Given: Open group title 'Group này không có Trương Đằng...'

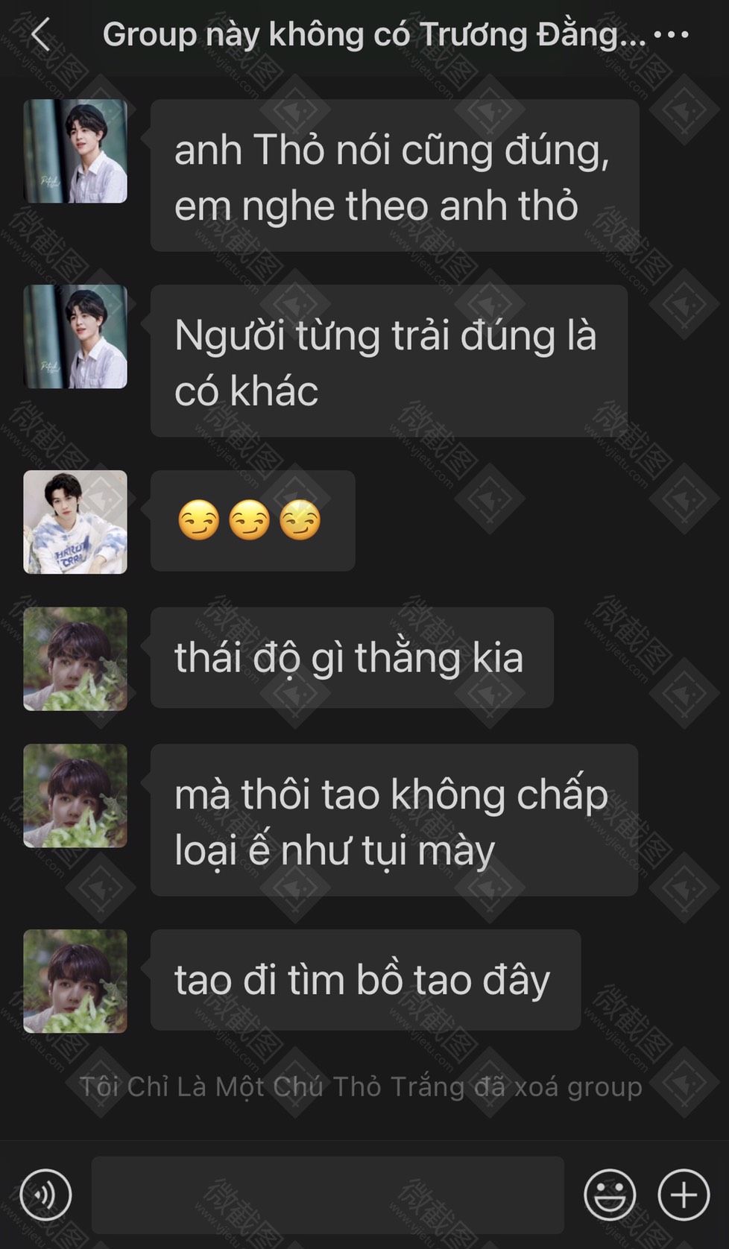Looking at the screenshot, I should (374, 34).
